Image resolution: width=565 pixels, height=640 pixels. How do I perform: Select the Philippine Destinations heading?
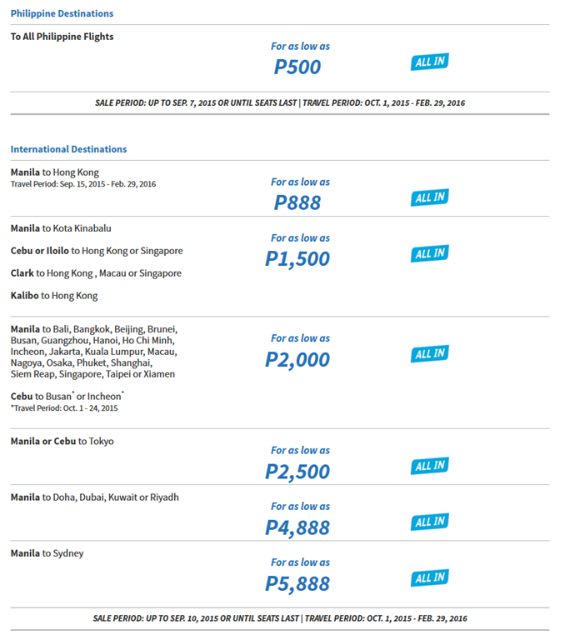(62, 13)
